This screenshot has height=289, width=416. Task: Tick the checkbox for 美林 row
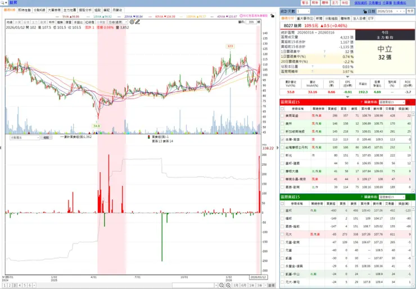282,123
